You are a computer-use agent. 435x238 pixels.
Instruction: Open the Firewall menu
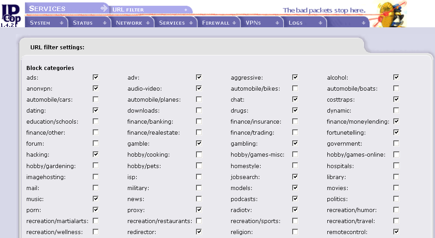click(215, 23)
